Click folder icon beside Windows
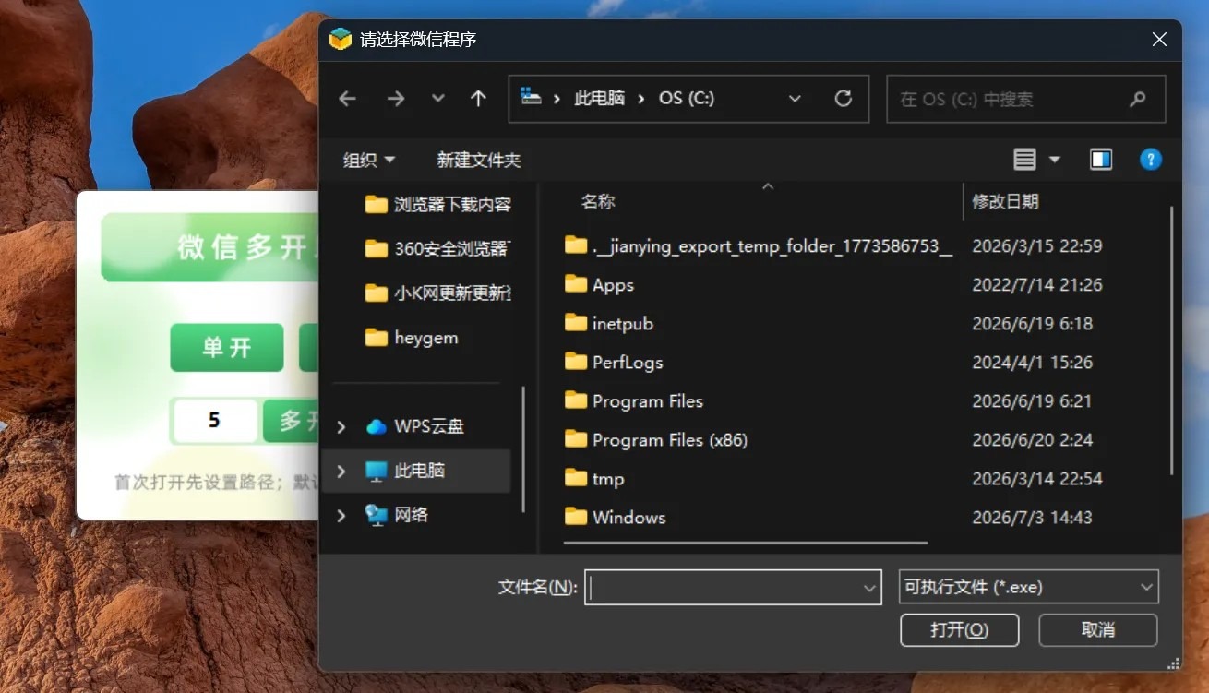Image resolution: width=1209 pixels, height=693 pixels. point(576,517)
